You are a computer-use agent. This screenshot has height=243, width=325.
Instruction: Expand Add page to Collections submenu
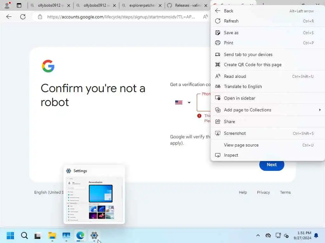[x=268, y=110]
